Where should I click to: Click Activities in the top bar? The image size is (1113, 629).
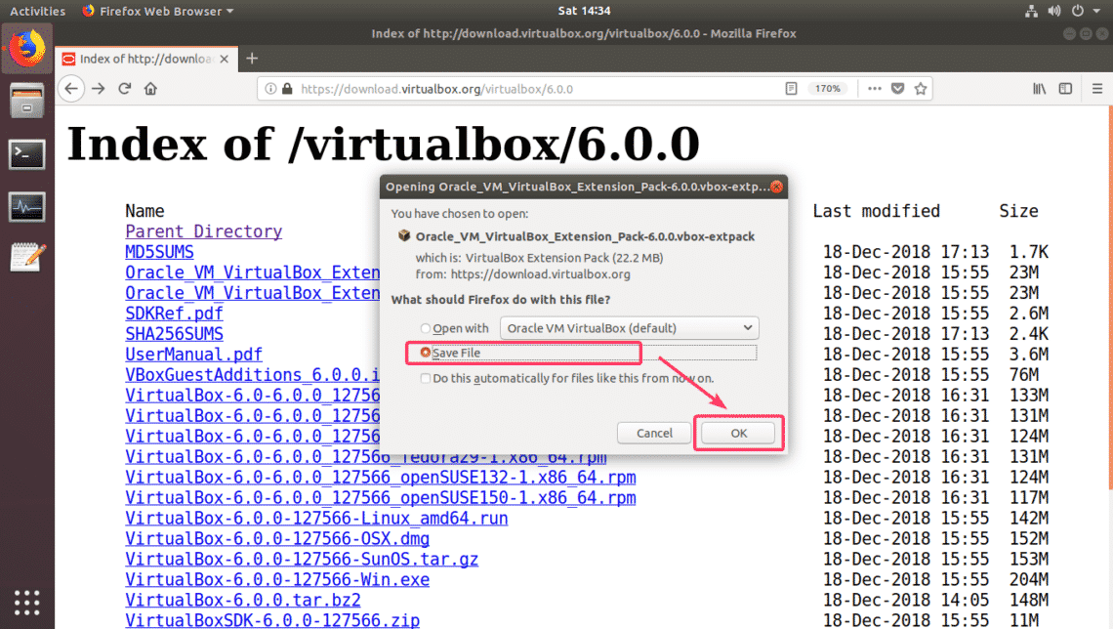[x=38, y=11]
